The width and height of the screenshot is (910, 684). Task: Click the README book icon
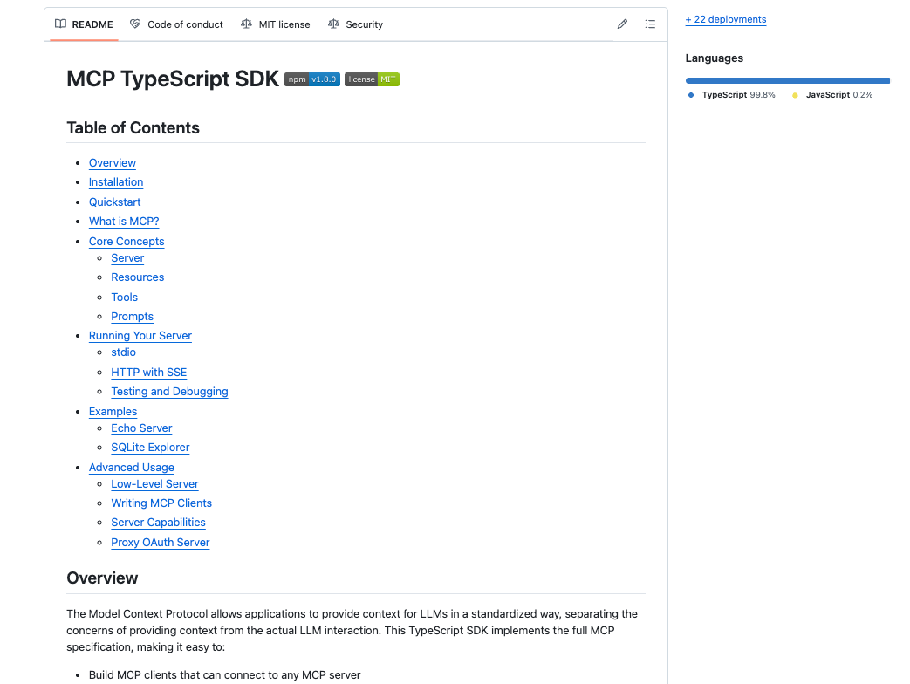coord(59,24)
